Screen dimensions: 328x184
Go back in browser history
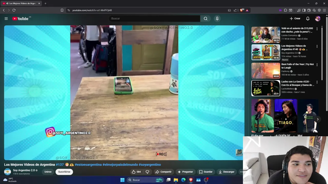(4, 10)
